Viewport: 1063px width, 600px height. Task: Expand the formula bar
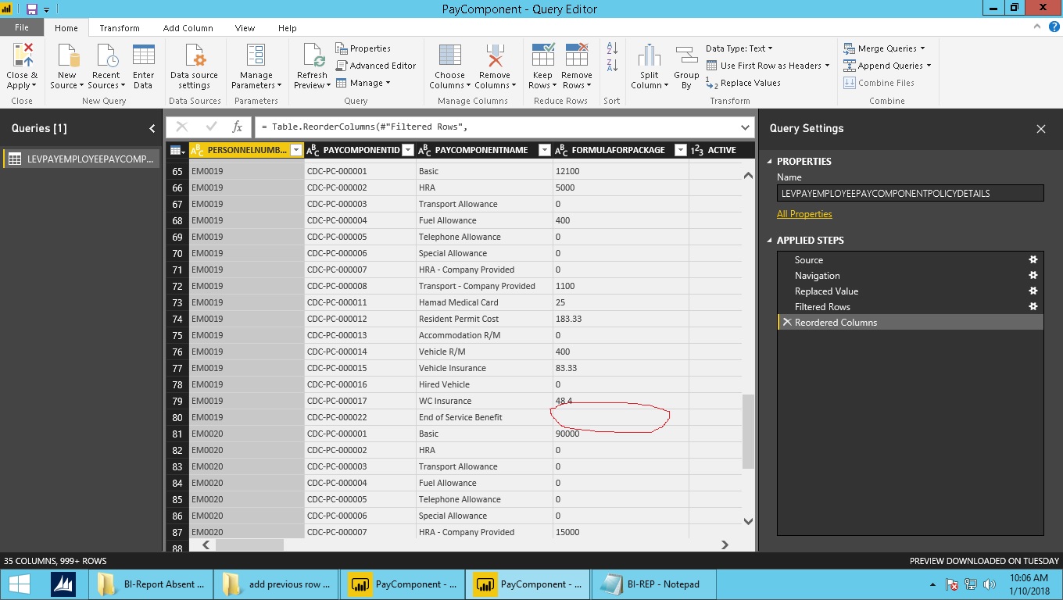[745, 127]
